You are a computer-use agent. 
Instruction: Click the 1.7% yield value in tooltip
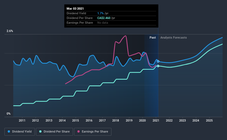[x=100, y=13]
